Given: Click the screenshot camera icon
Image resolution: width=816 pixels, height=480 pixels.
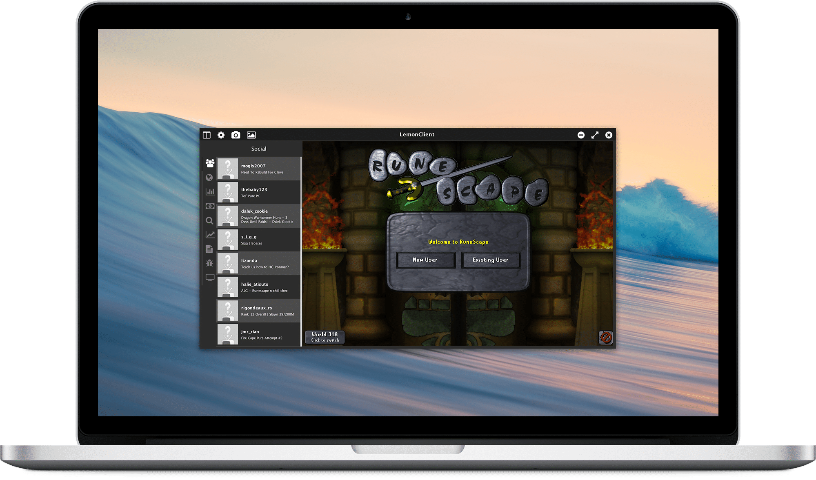Looking at the screenshot, I should (x=236, y=135).
